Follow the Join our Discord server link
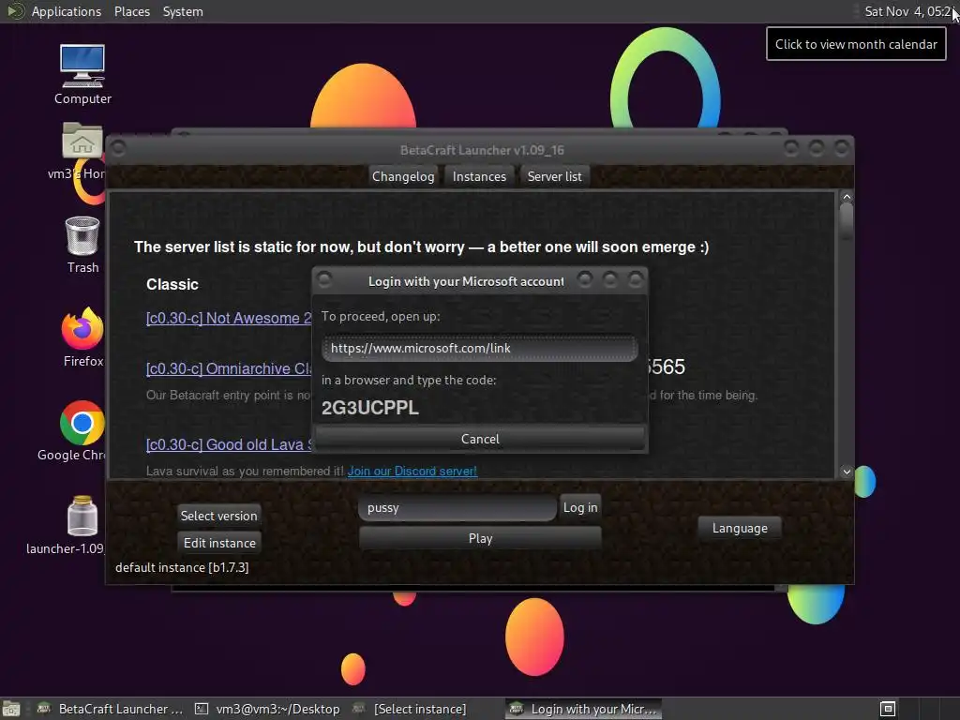 coord(412,471)
